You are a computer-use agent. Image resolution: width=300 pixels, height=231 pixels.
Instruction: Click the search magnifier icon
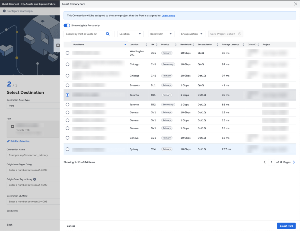pyautogui.click(x=108, y=34)
